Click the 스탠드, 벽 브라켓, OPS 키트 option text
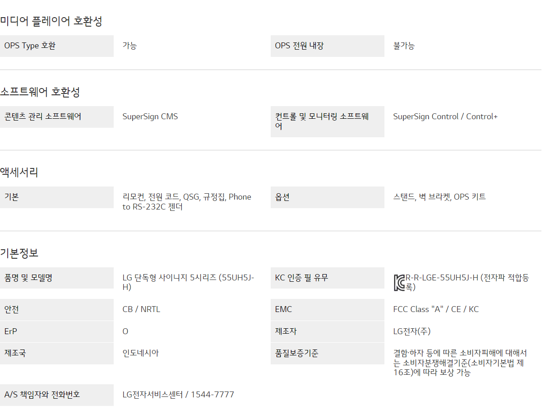 [439, 197]
